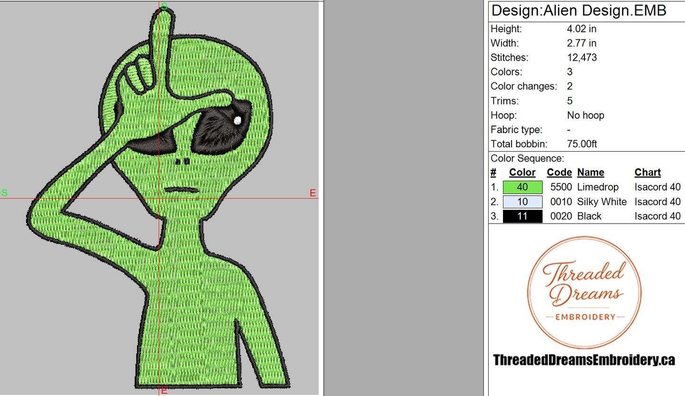
Task: Click the 'Isacord 40' chart in the Black row
Action: click(x=658, y=216)
